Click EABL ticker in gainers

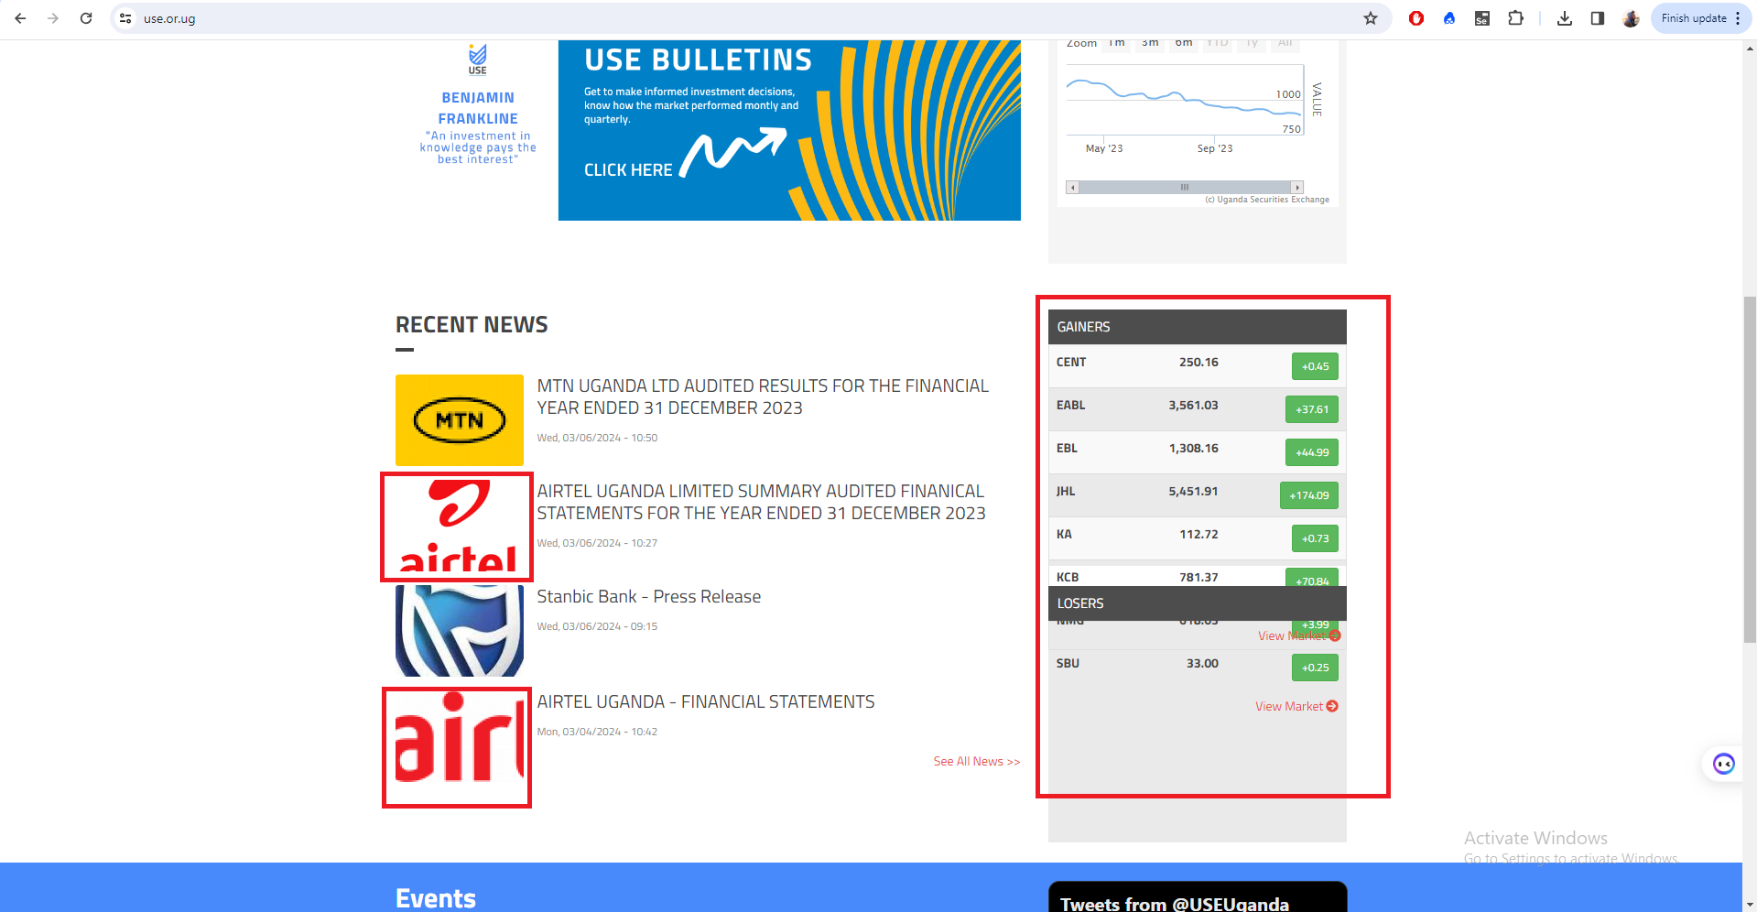coord(1070,406)
